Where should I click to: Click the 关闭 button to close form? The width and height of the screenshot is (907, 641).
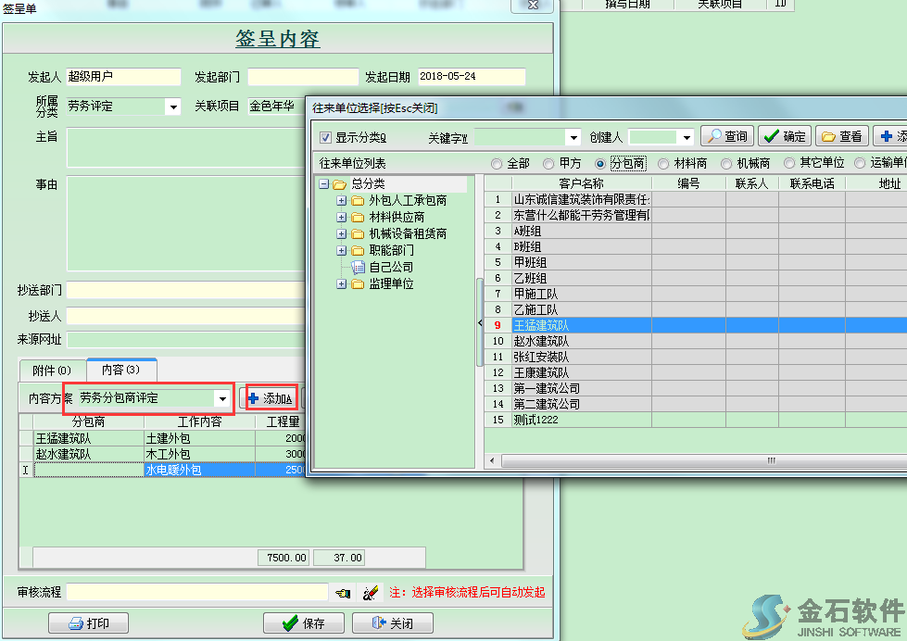391,622
